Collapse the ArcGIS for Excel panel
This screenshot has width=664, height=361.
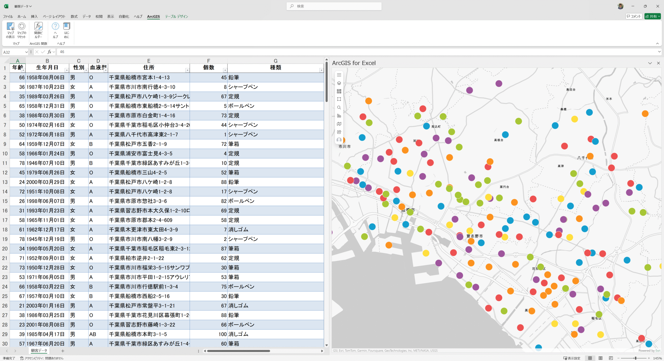tap(650, 63)
